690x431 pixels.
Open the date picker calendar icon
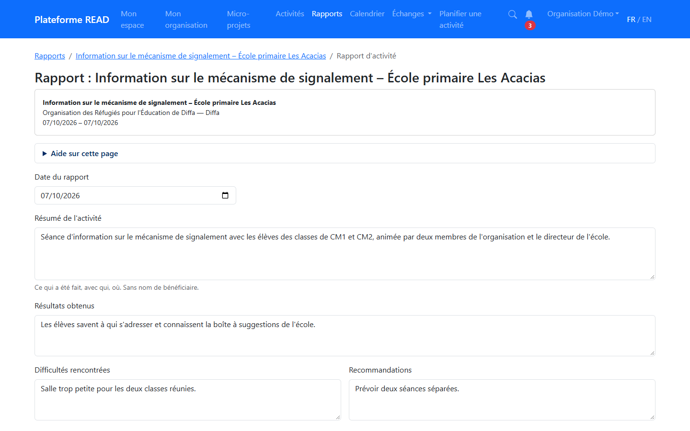click(225, 195)
